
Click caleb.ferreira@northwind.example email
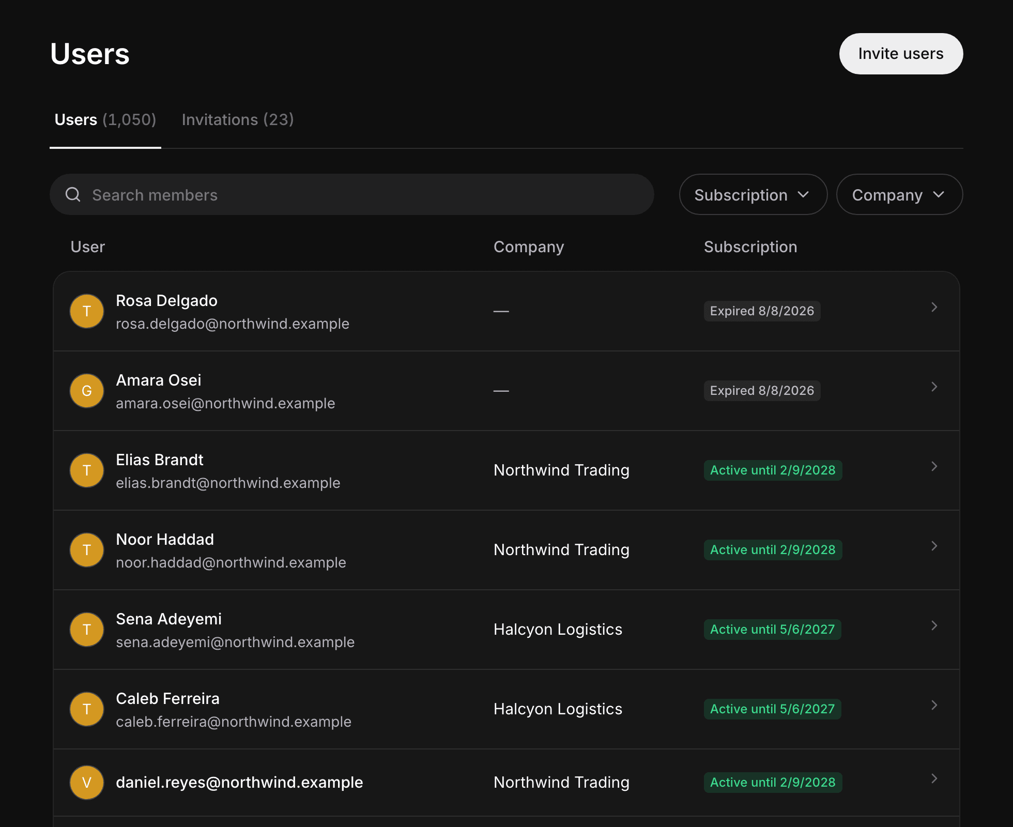pos(234,722)
